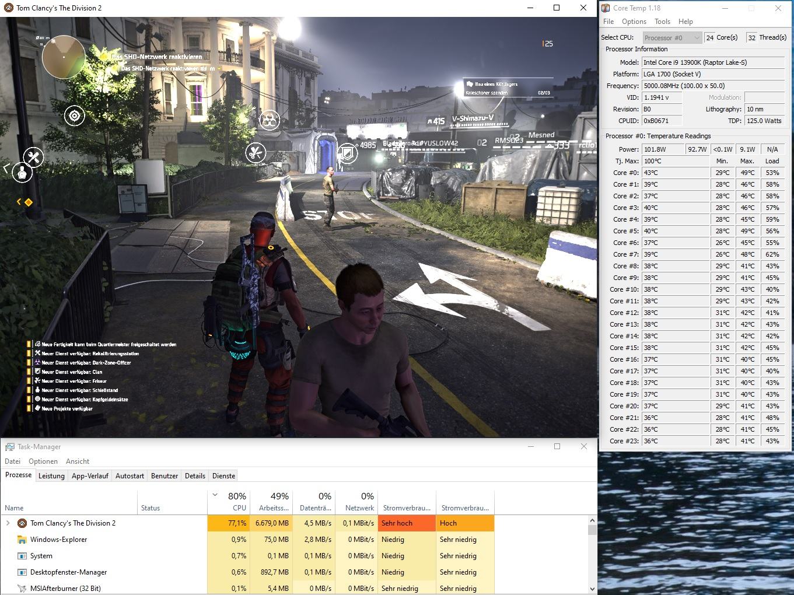Click the orange diamond objective marker
Viewport: 794px width, 595px height.
click(x=28, y=202)
